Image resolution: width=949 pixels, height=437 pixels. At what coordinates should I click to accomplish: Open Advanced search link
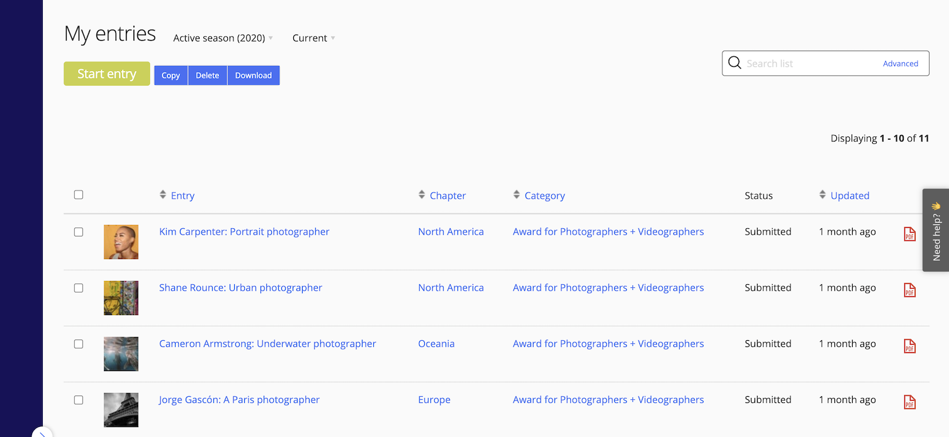900,64
